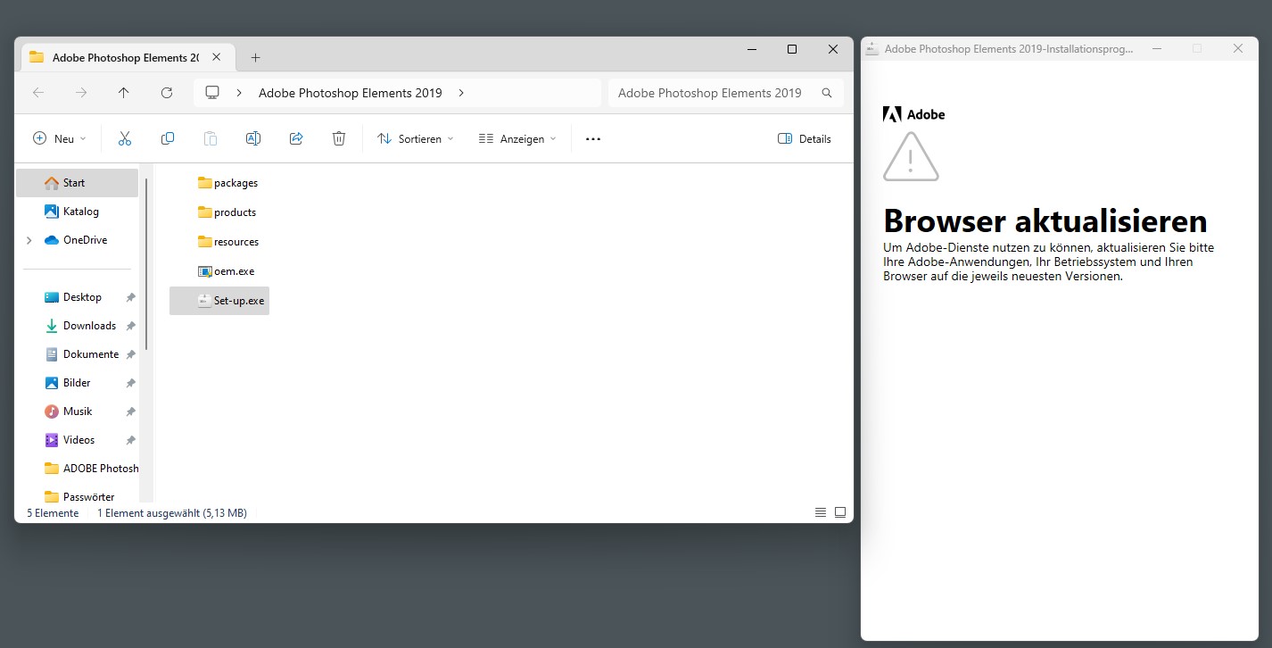This screenshot has height=648, width=1272.
Task: Refresh the folder view
Action: tap(167, 93)
